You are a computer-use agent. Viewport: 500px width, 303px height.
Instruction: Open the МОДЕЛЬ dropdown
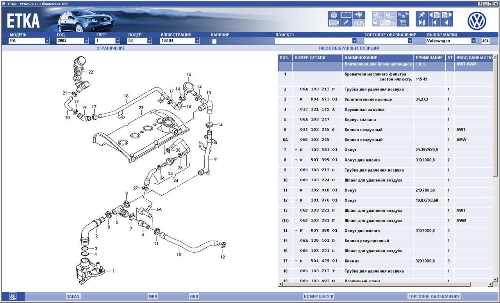coord(47,41)
